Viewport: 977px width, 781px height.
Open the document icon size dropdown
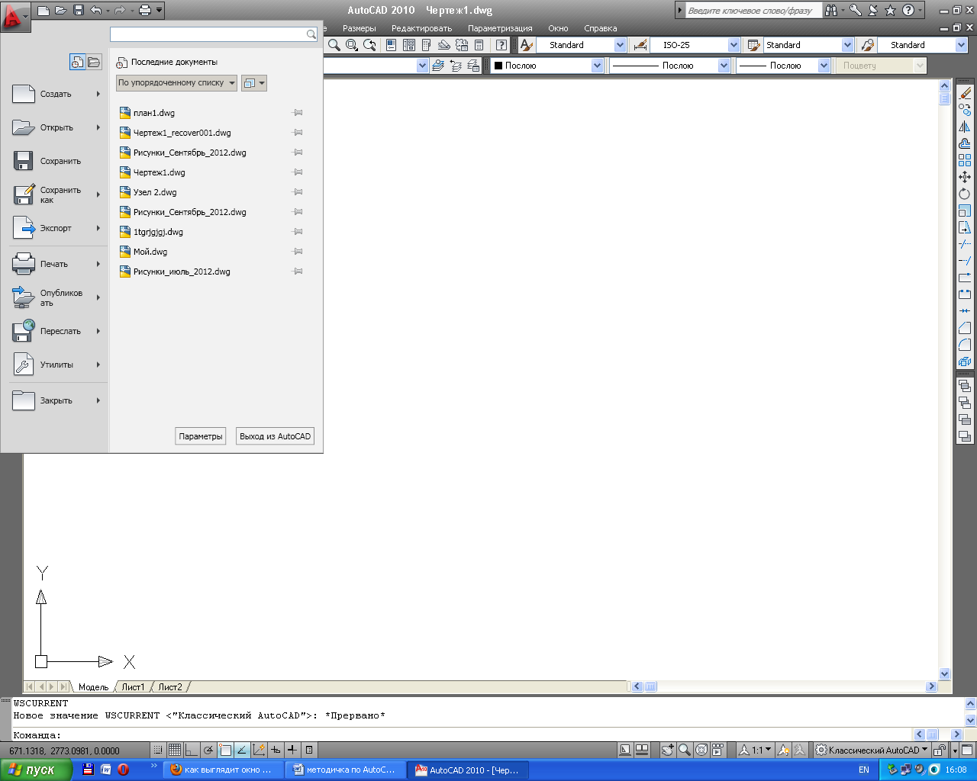tap(254, 82)
